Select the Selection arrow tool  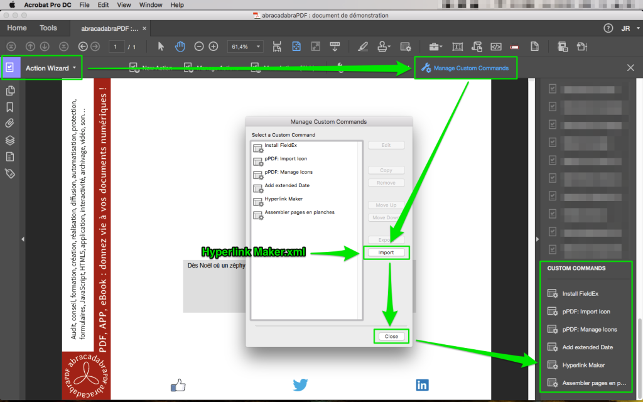(161, 46)
